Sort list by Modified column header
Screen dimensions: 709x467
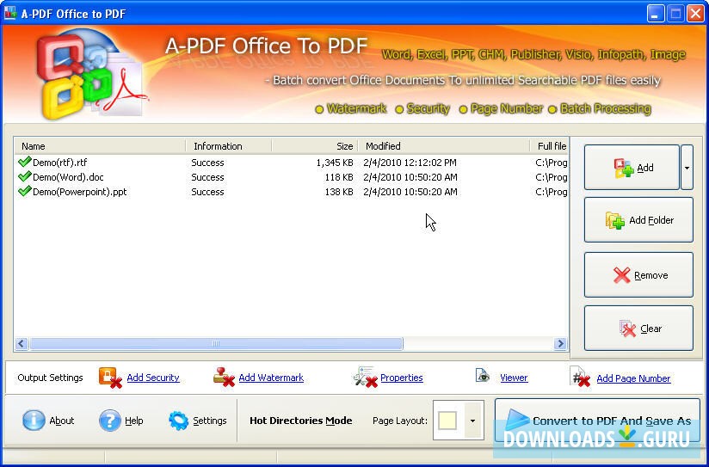coord(444,146)
